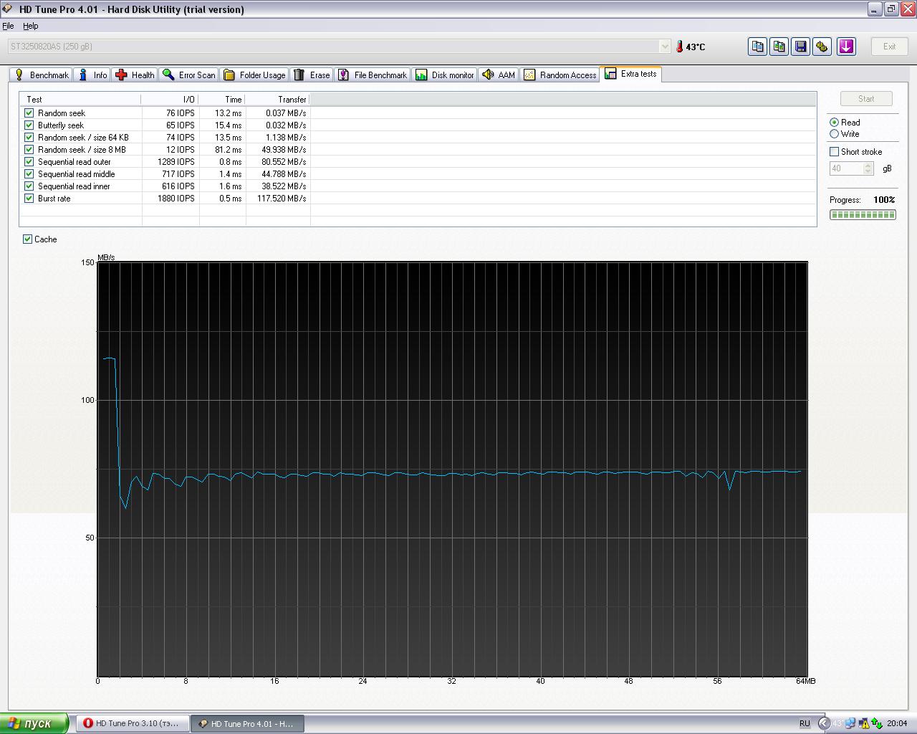This screenshot has height=734, width=917.
Task: Switch to the AAM tab
Action: [x=499, y=75]
